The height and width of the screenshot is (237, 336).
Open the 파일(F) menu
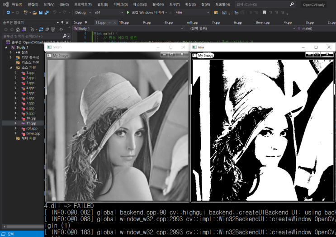coord(17,5)
